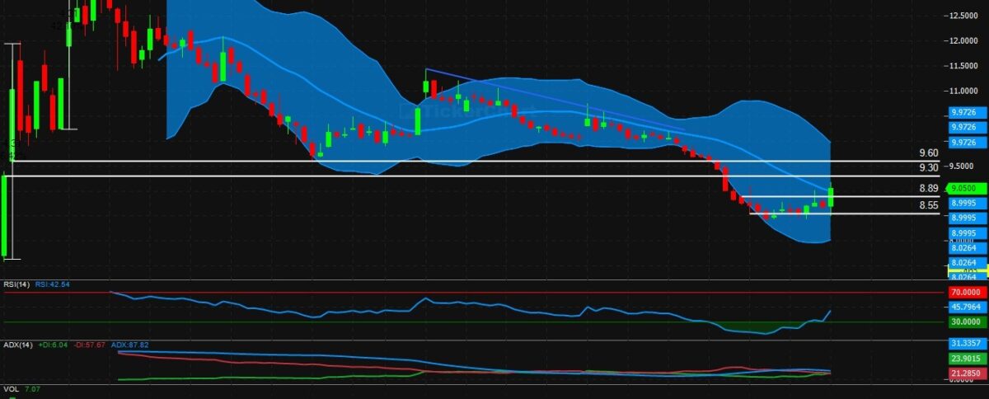Click the 8.89 support line label
This screenshot has height=399, width=989.
pyautogui.click(x=929, y=188)
